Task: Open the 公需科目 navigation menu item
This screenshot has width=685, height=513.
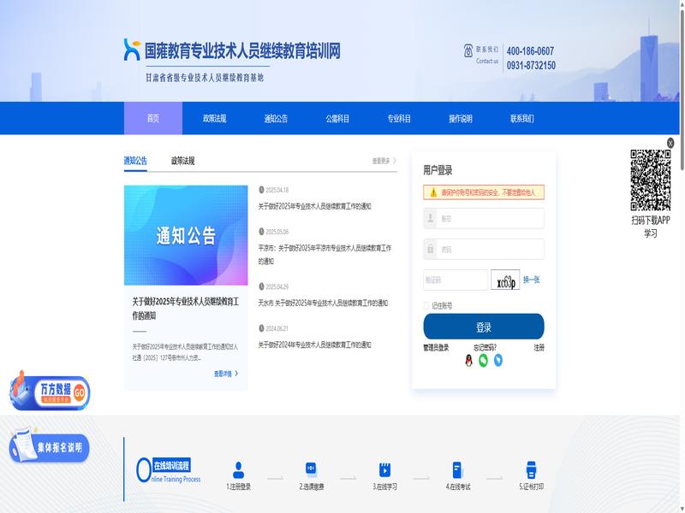Action: point(337,119)
